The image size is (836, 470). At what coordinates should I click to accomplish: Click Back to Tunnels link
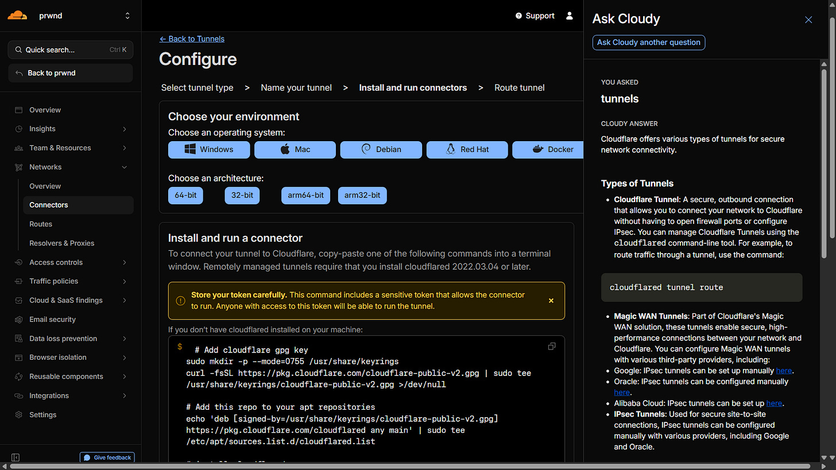click(x=192, y=38)
